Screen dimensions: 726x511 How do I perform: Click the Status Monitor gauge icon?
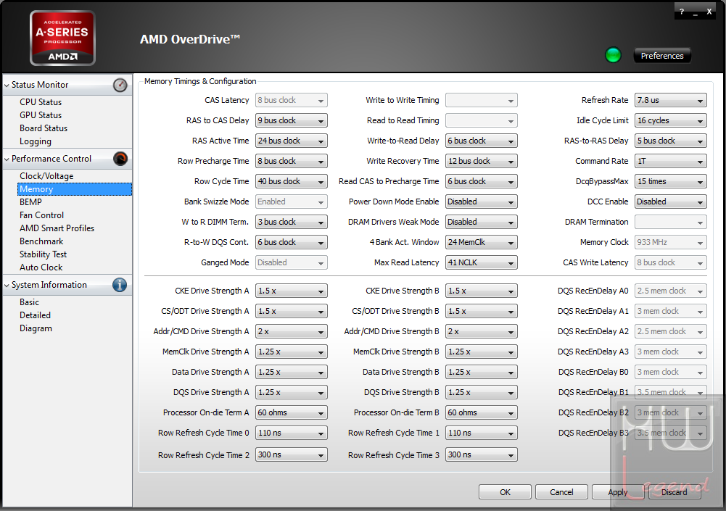pyautogui.click(x=120, y=85)
